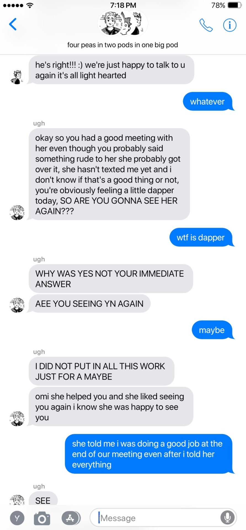Open the camera from the message bar
The image size is (246, 530).
42,518
